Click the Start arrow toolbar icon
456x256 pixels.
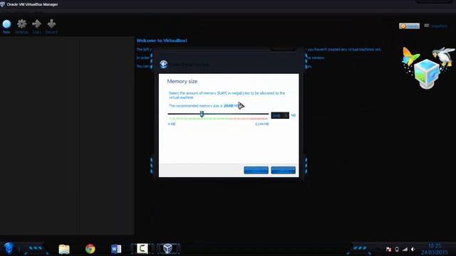[x=36, y=26]
